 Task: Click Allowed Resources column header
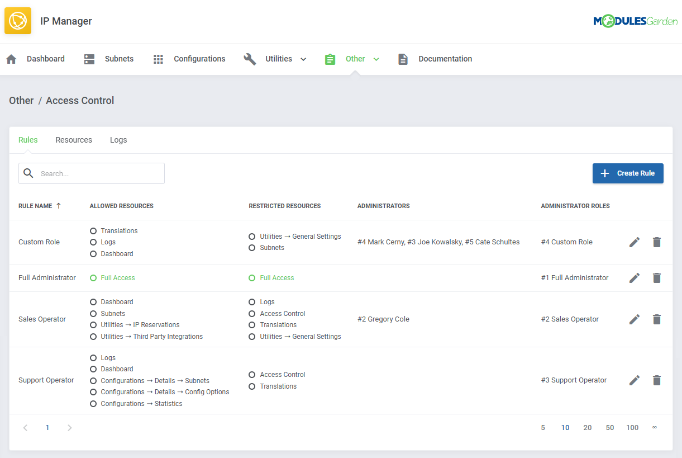tap(122, 206)
